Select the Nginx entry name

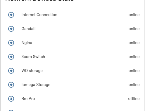(x=27, y=43)
